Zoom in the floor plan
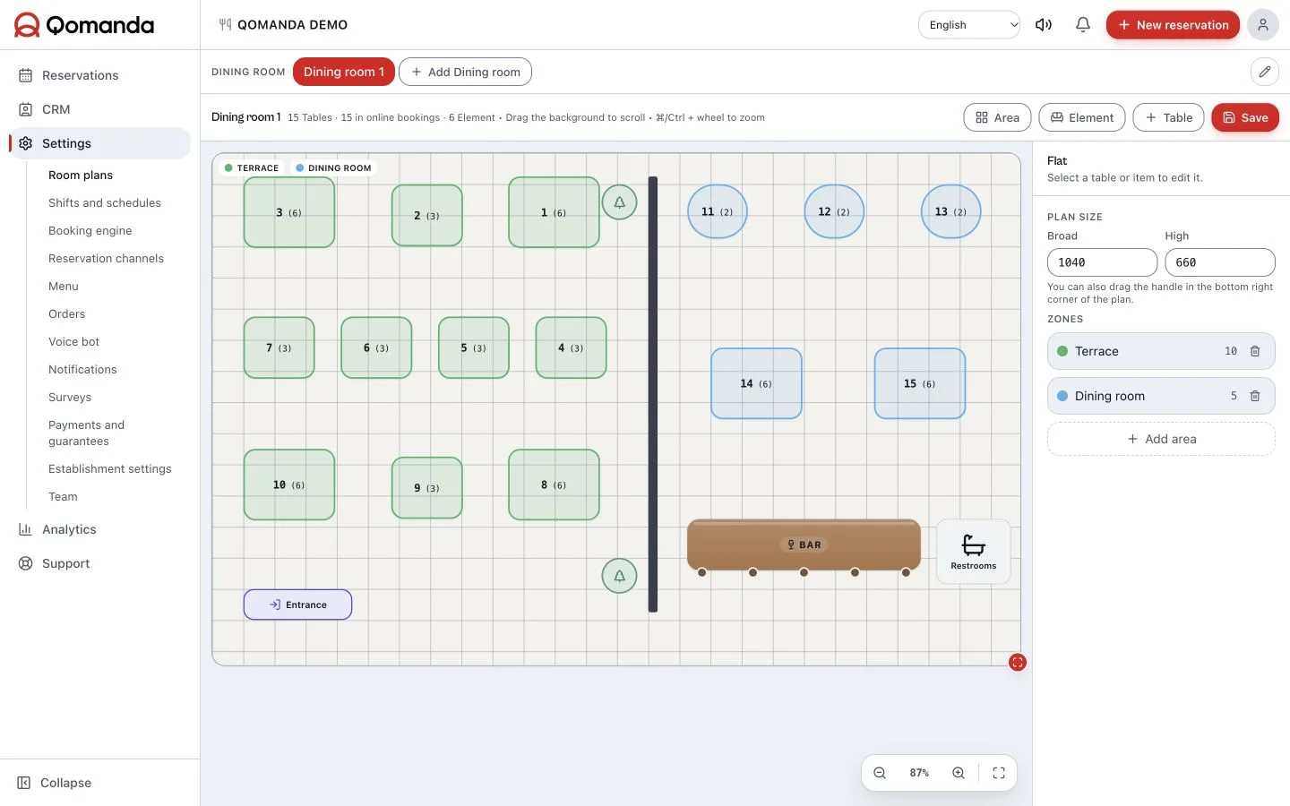Screen dimensions: 1290x806 tap(959, 773)
